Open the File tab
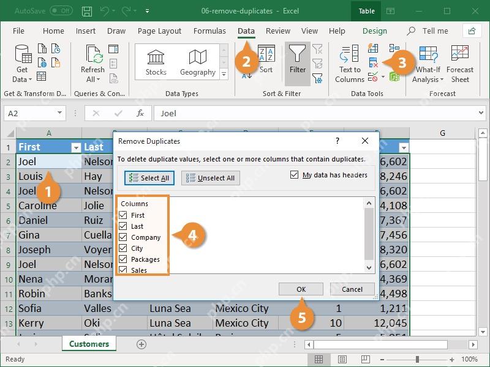The height and width of the screenshot is (367, 490). click(18, 31)
